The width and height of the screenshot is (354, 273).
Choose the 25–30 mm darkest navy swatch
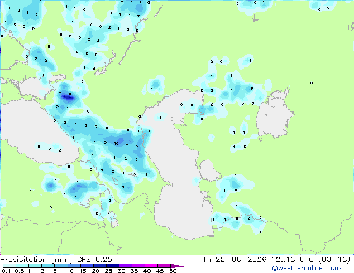(x=112, y=266)
